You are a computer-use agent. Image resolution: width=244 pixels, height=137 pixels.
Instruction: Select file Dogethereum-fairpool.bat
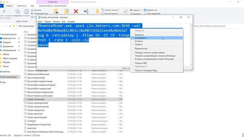click(x=39, y=124)
